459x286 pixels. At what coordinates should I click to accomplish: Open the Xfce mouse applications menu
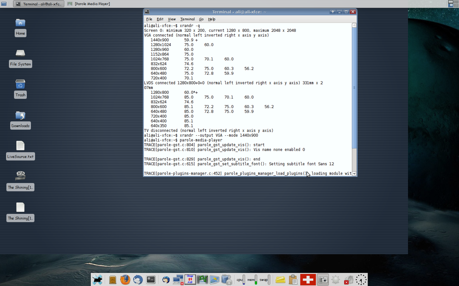pos(97,280)
